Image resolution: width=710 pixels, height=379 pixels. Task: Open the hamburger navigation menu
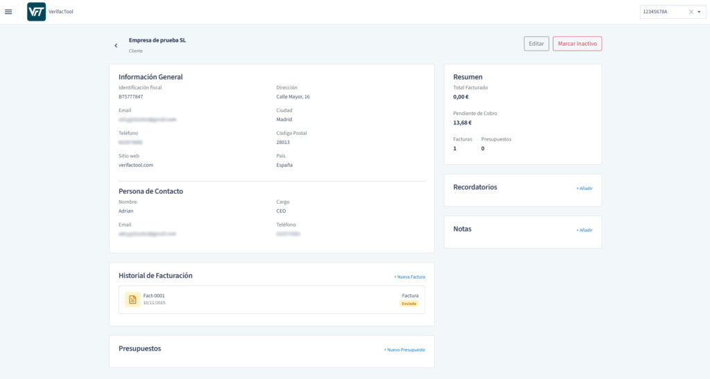(8, 12)
